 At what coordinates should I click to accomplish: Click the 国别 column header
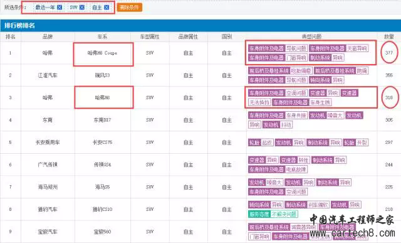(x=227, y=36)
